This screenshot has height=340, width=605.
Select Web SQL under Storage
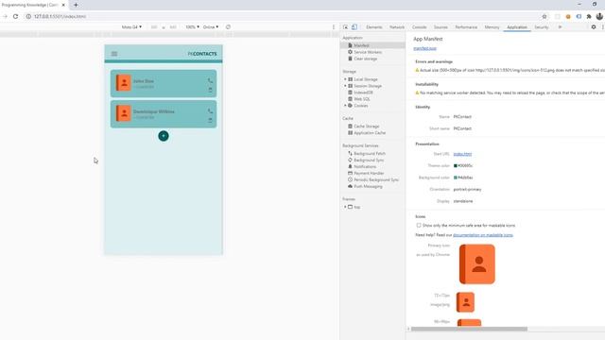click(x=361, y=99)
